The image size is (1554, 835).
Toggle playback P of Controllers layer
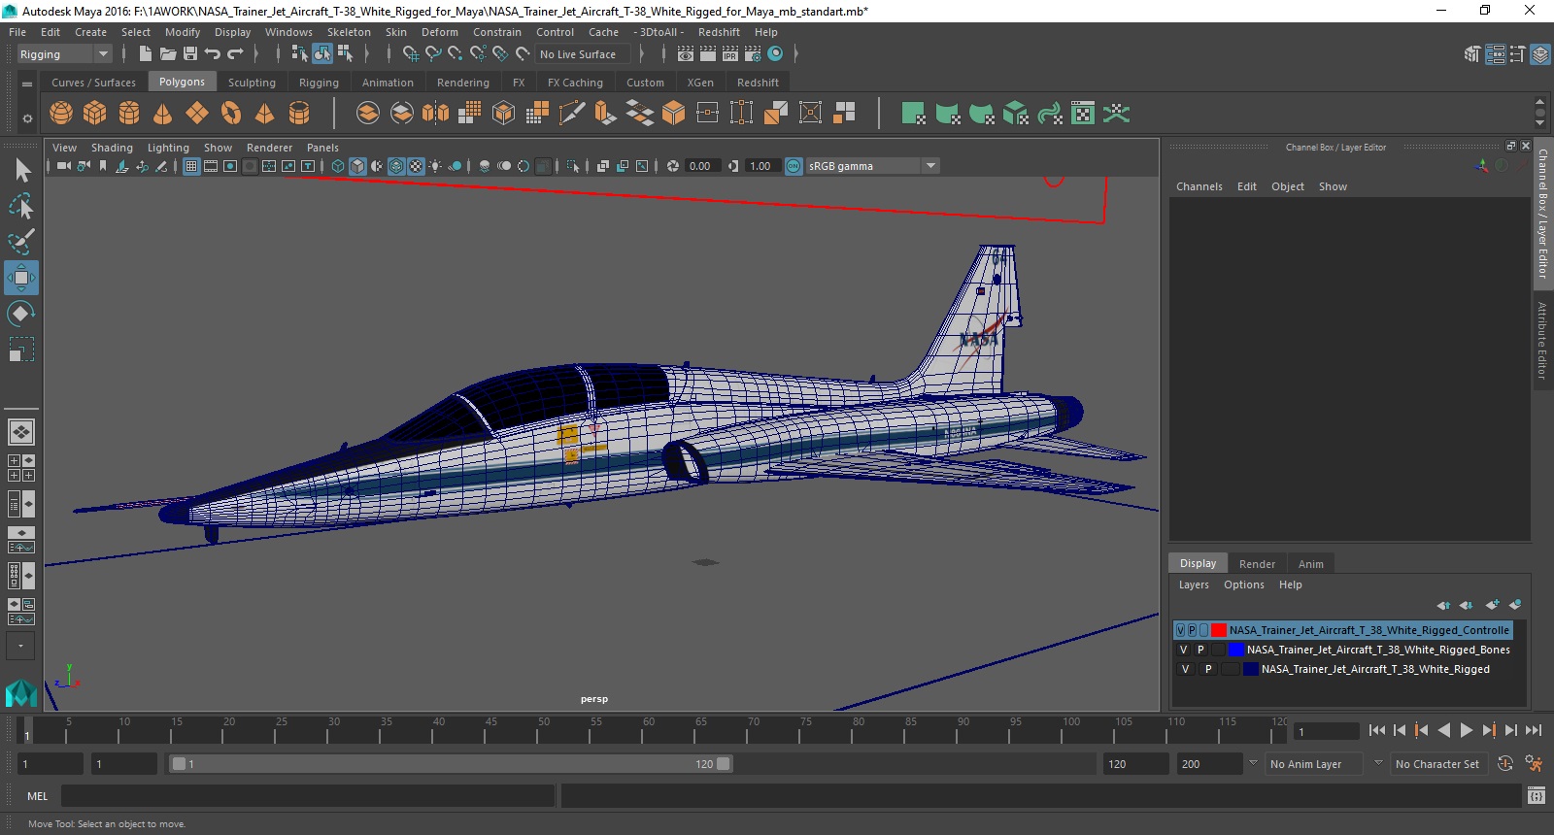point(1192,630)
